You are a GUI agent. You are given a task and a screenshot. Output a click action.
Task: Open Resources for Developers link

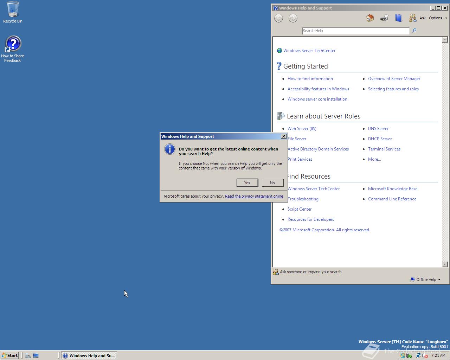[x=311, y=219]
